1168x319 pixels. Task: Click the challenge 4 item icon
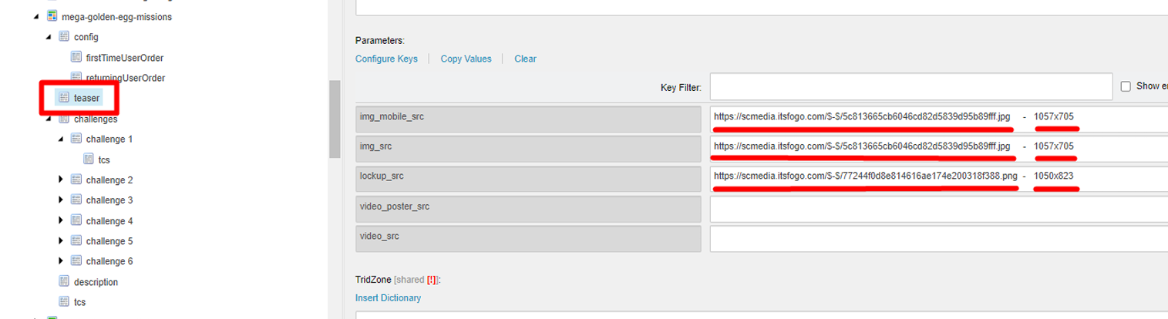(76, 220)
